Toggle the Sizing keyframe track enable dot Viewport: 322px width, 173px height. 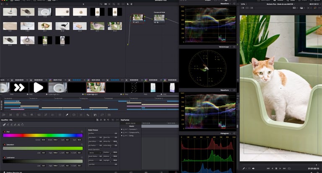tap(122, 136)
